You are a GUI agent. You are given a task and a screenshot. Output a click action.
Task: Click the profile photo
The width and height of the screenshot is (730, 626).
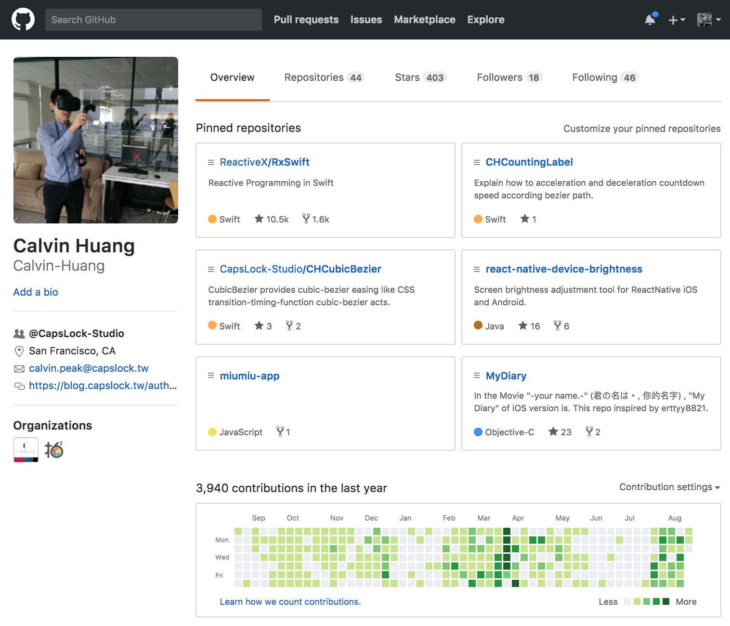[96, 140]
